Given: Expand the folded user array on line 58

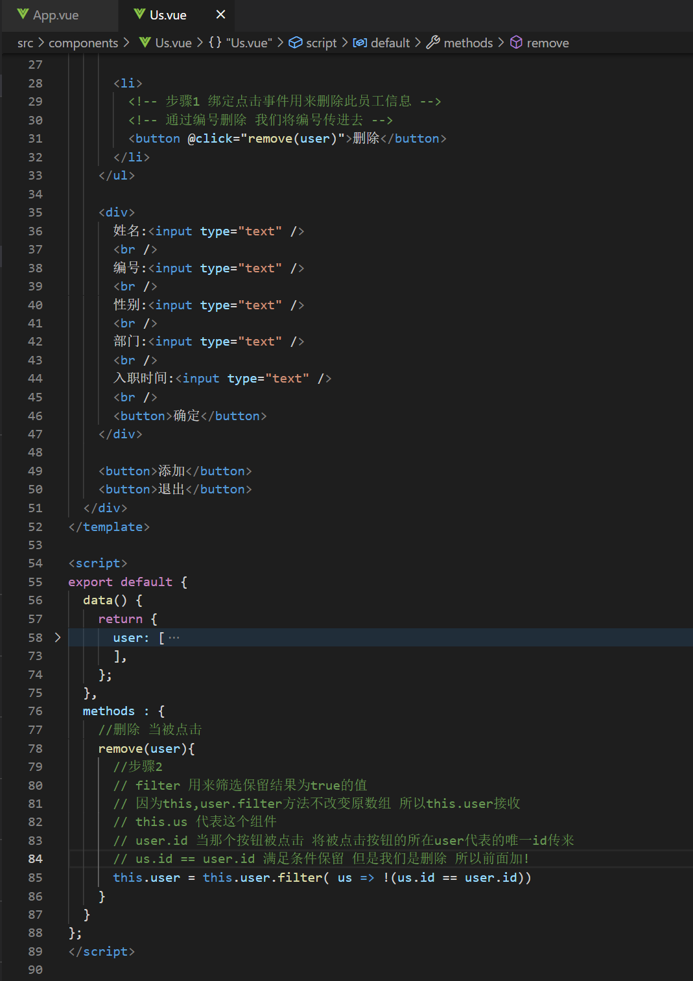Looking at the screenshot, I should click(x=58, y=637).
